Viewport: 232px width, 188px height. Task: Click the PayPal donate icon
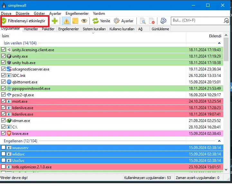coord(163,21)
